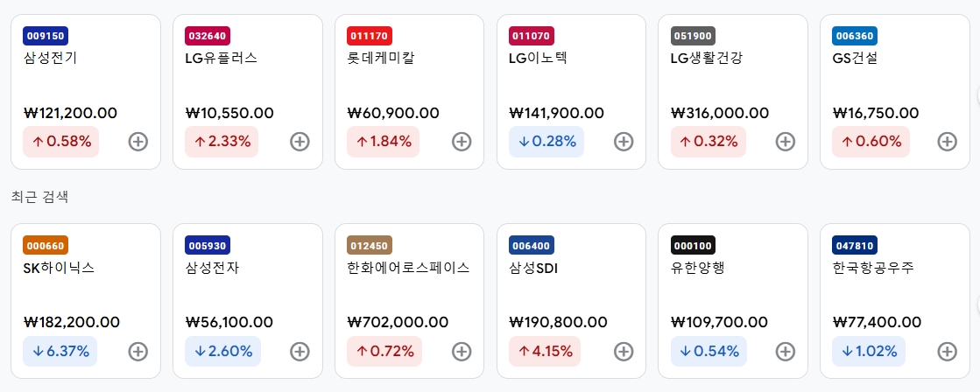Select the 6.37% down chip on SK하이닉스
This screenshot has width=980, height=392.
click(60, 352)
